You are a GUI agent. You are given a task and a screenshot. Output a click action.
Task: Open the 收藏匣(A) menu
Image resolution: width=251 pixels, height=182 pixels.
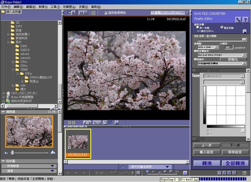pyautogui.click(x=69, y=7)
